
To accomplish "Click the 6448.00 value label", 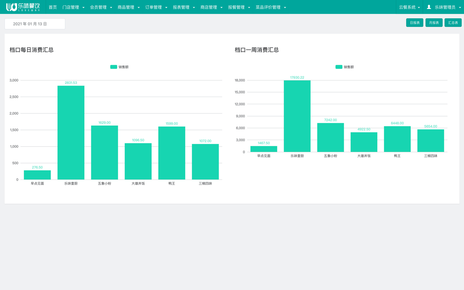I will pyautogui.click(x=397, y=123).
